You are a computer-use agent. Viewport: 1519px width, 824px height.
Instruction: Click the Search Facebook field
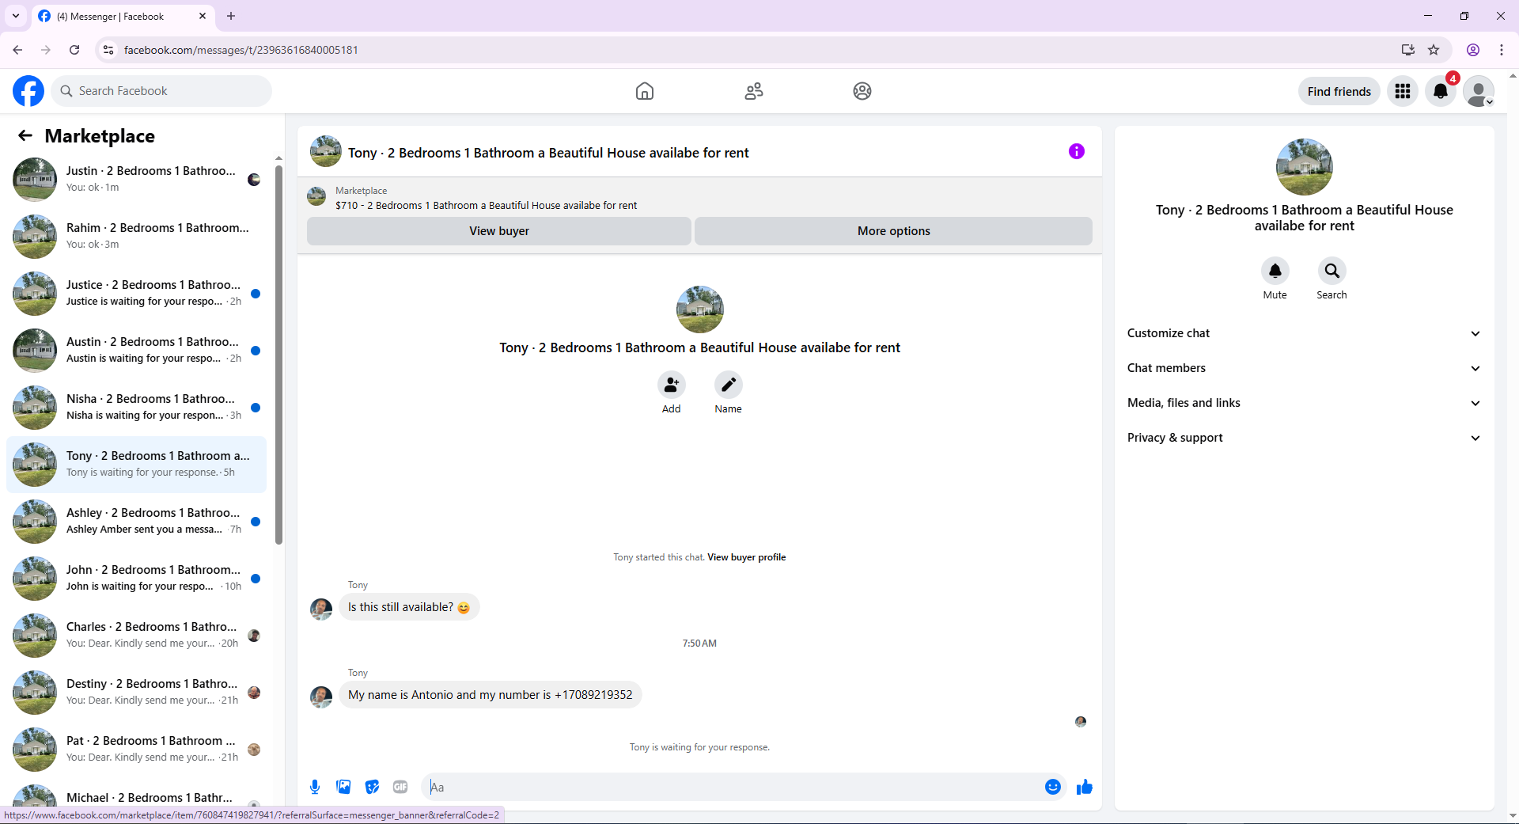(161, 91)
